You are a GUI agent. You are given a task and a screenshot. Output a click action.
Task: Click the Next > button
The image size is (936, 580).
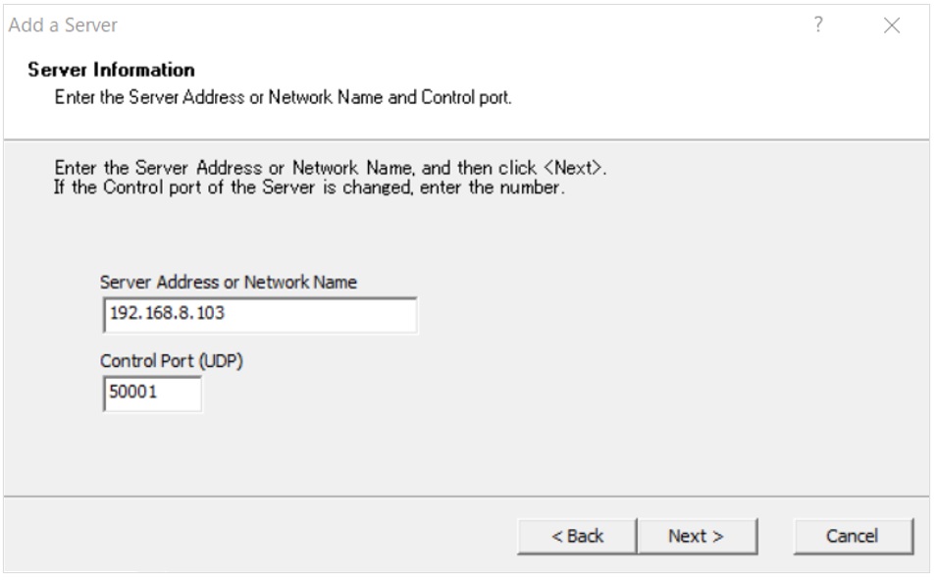pyautogui.click(x=698, y=536)
